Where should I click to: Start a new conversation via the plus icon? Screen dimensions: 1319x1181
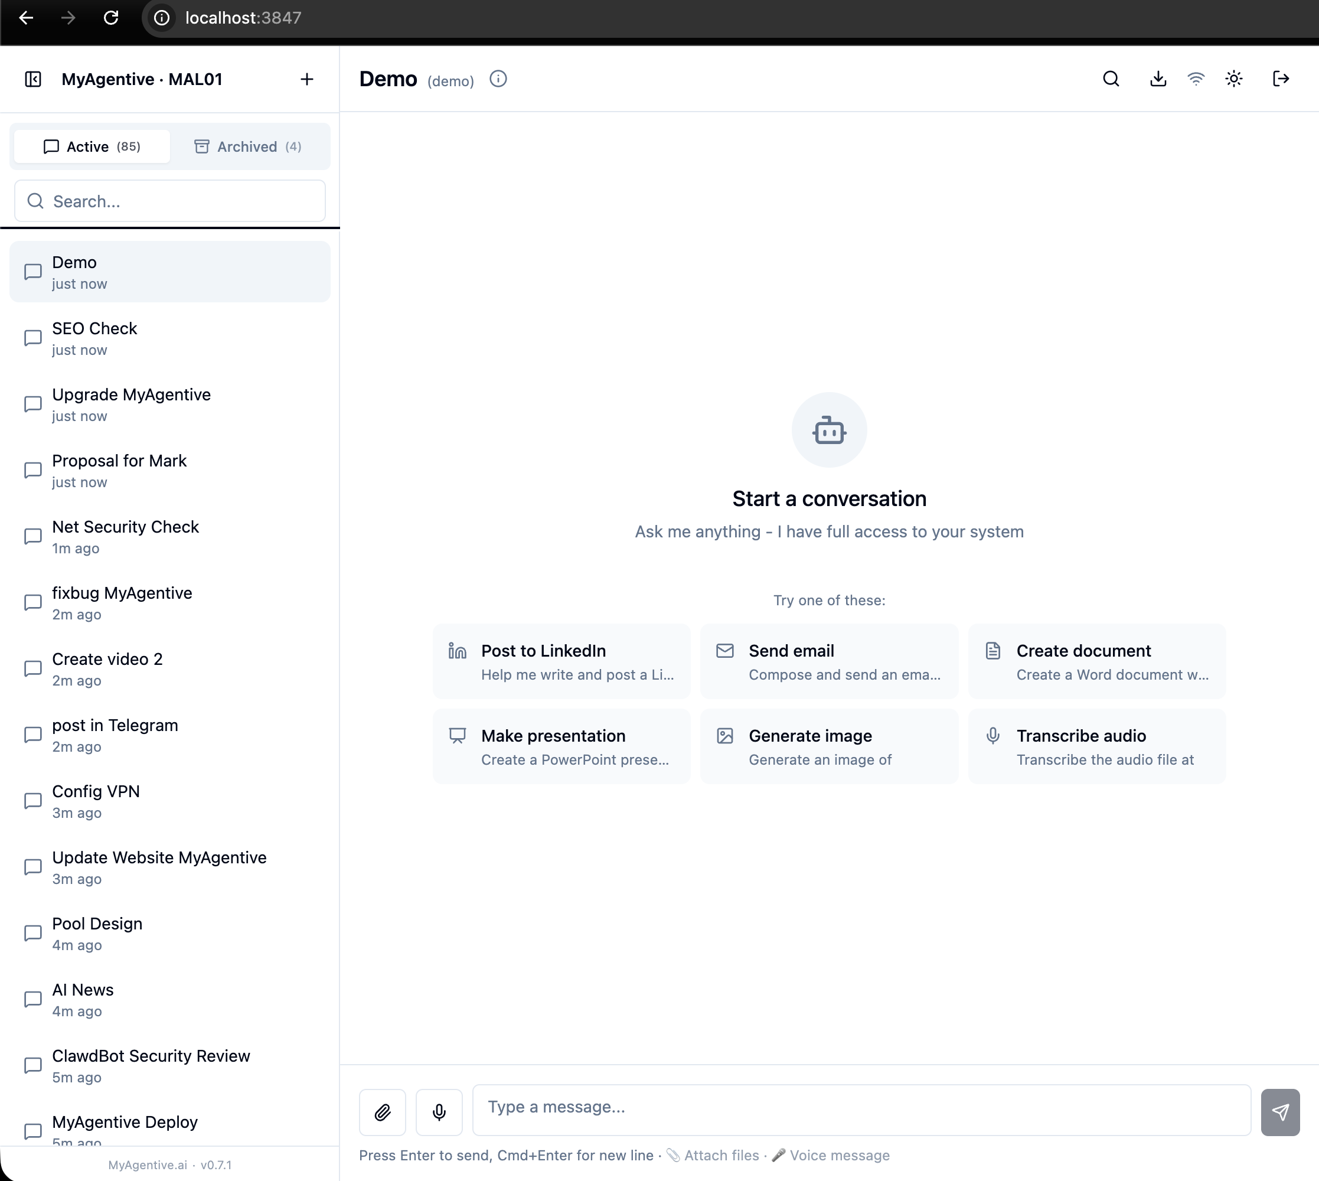[x=306, y=79]
